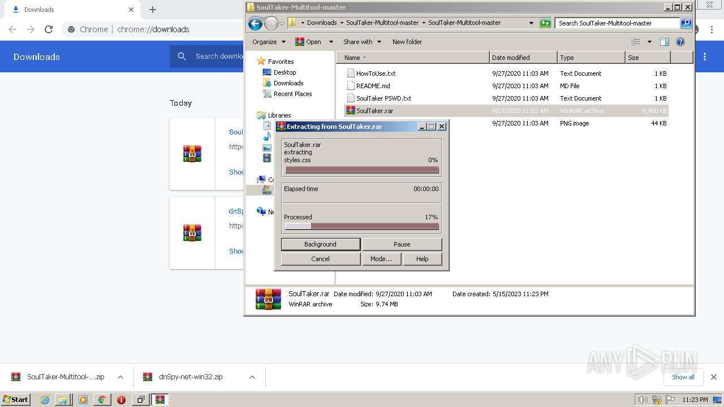Expand the Open button dropdown arrow
This screenshot has width=724, height=407.
coord(331,42)
